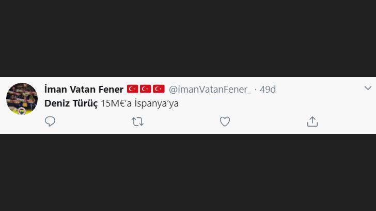Click the first Turkish flag emoji
The width and height of the screenshot is (376, 211).
pos(132,89)
